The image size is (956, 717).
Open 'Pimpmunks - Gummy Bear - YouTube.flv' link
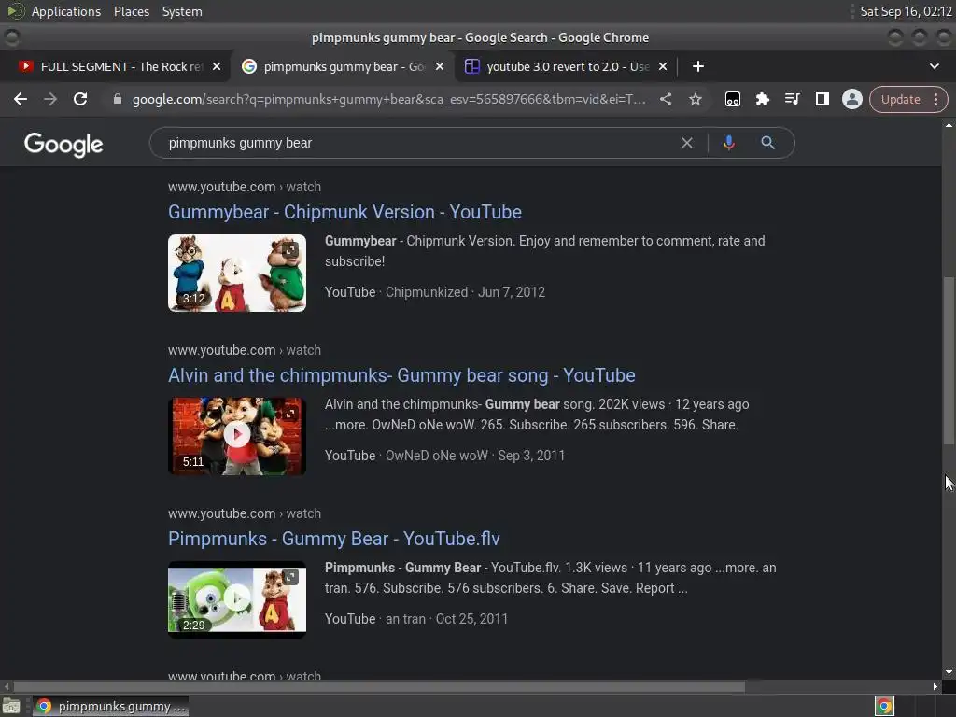(x=333, y=539)
